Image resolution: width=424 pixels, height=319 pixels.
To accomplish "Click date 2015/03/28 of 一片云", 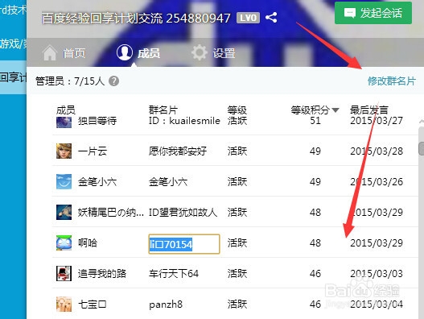I will click(x=377, y=151).
